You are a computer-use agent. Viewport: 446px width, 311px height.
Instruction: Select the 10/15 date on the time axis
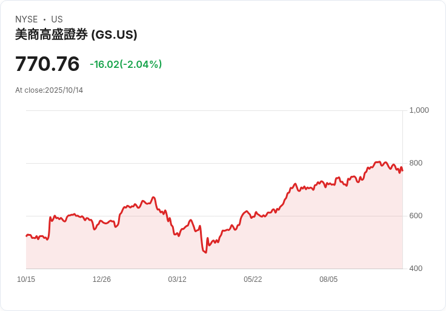[26, 279]
